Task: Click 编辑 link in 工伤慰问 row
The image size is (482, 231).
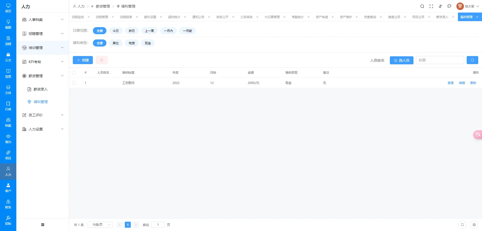Action: pyautogui.click(x=462, y=83)
